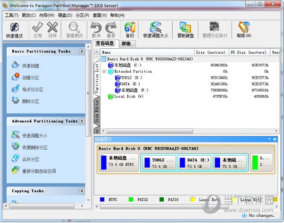Sort by FS Size (sectors) column header
Screen dimensions: 284x223
pyautogui.click(x=249, y=53)
